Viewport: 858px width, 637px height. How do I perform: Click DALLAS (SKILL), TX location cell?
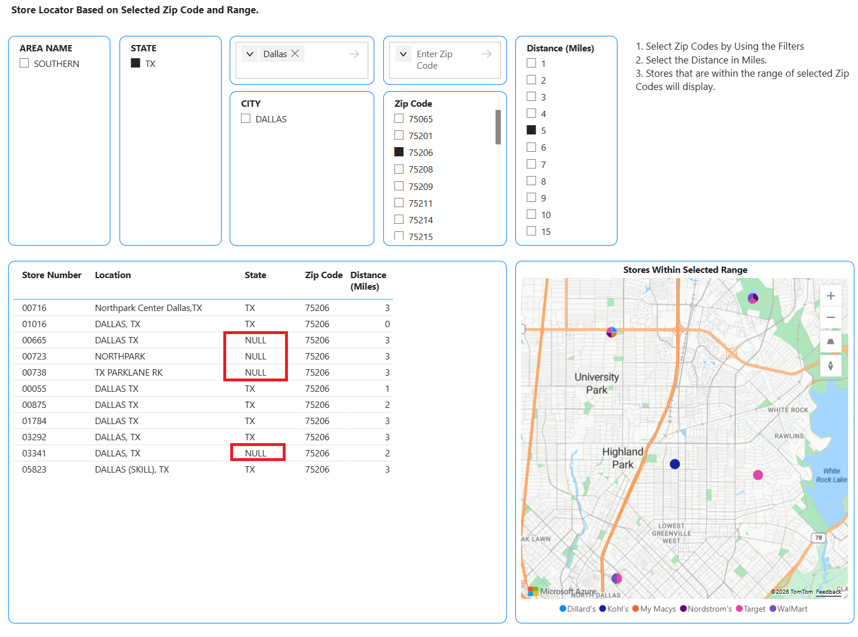[x=132, y=470]
